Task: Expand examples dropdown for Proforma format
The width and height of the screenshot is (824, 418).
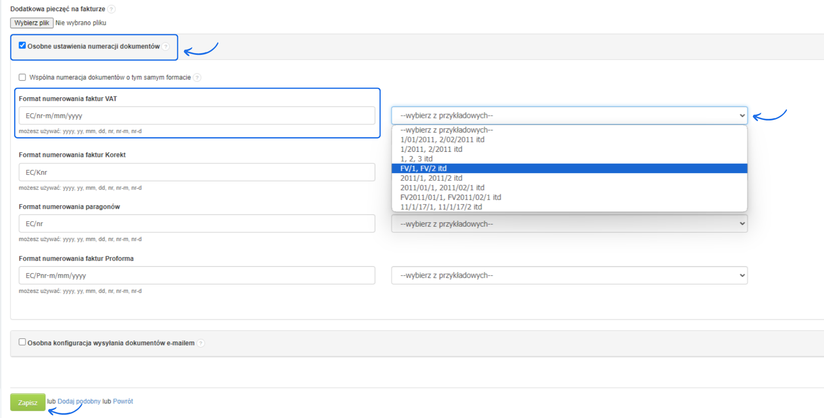Action: 569,275
